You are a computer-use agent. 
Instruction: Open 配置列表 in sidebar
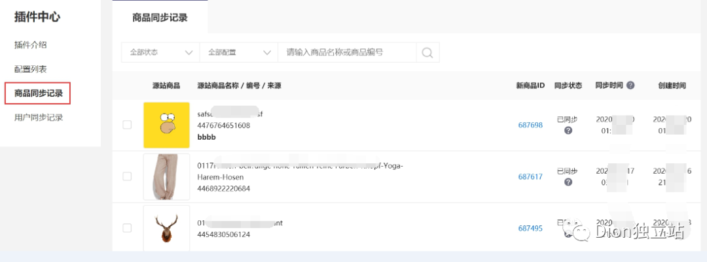point(31,69)
